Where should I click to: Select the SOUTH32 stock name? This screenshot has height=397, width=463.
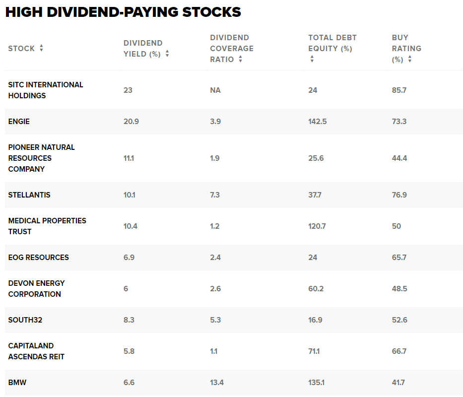tap(25, 320)
